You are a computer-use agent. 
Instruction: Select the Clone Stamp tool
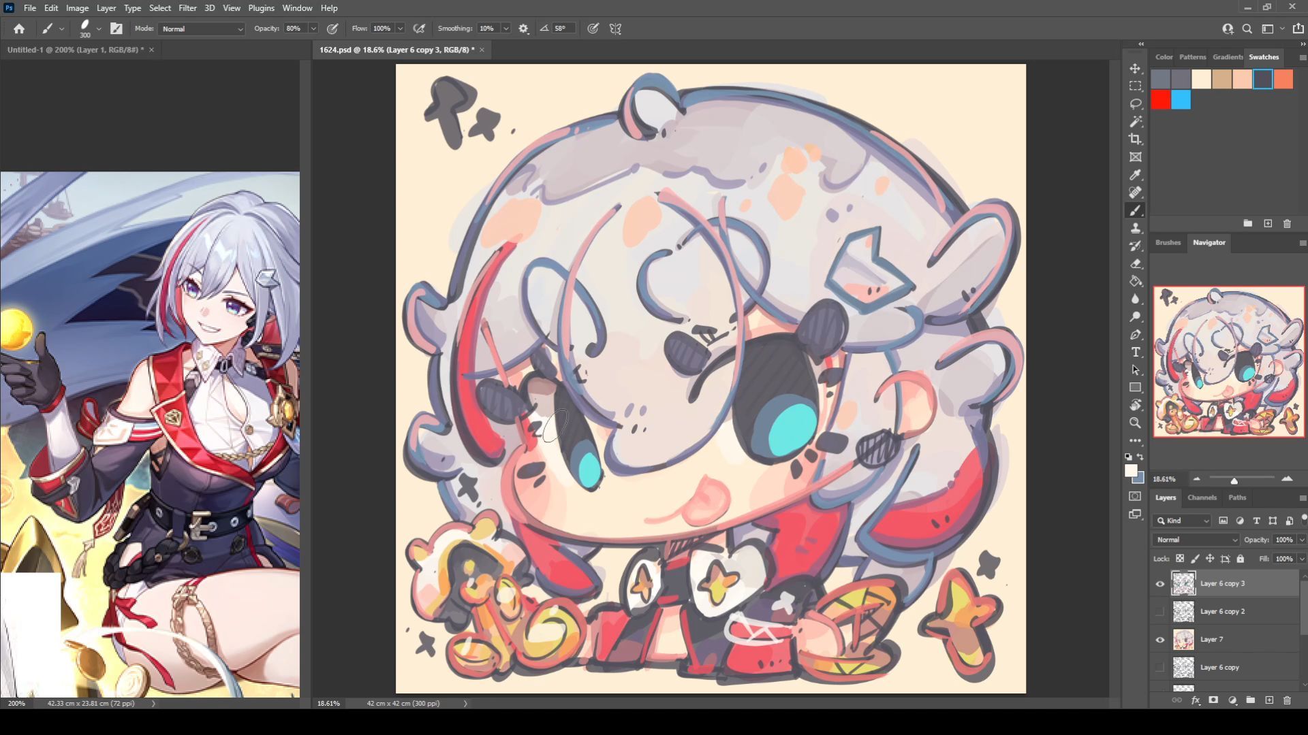(x=1135, y=228)
